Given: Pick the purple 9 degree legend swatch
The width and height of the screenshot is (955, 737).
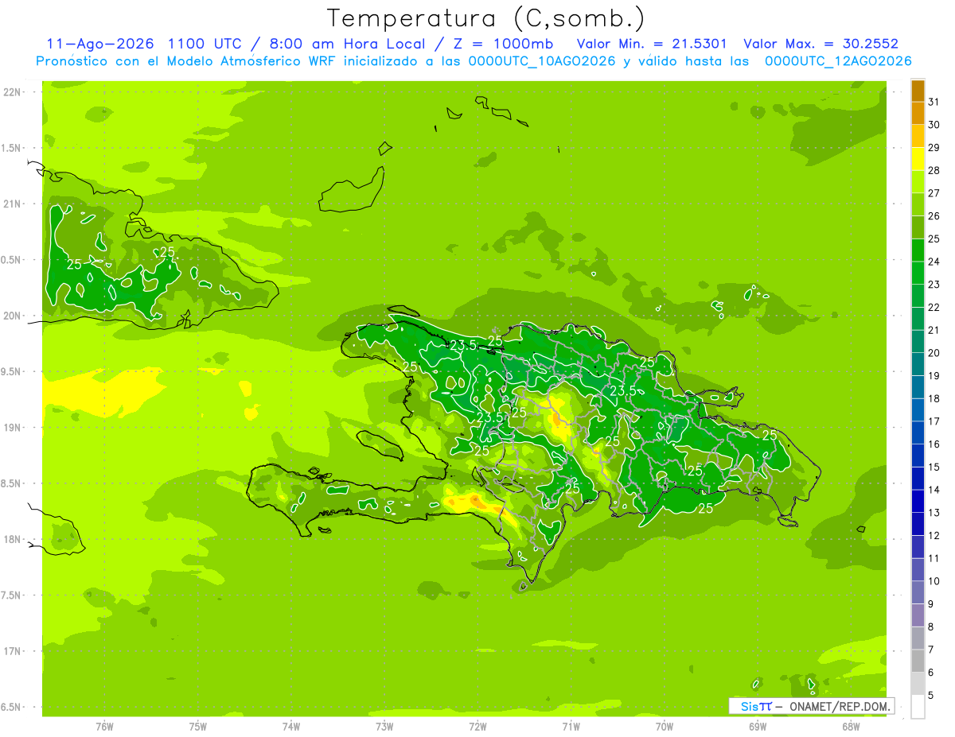Looking at the screenshot, I should [x=918, y=593].
